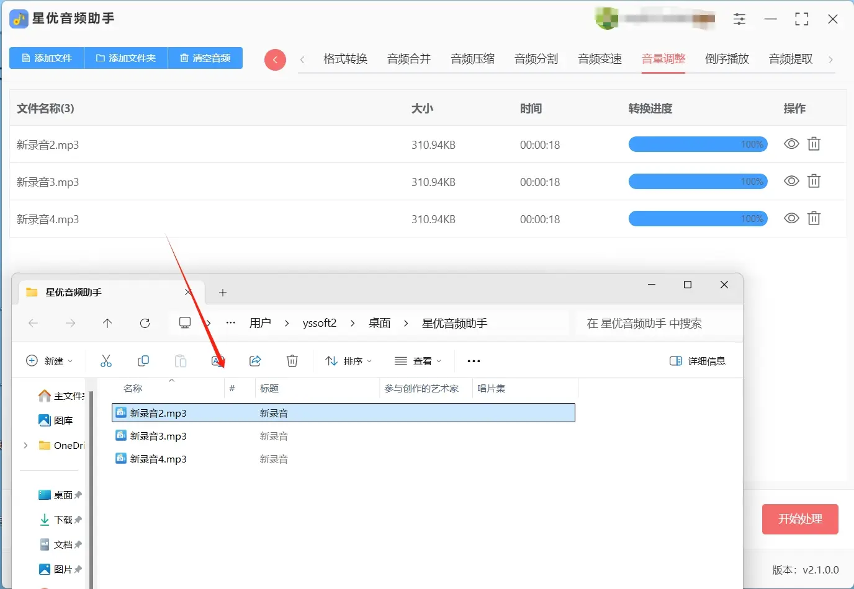Open the 排序 sort dropdown
854x589 pixels.
[x=348, y=360]
